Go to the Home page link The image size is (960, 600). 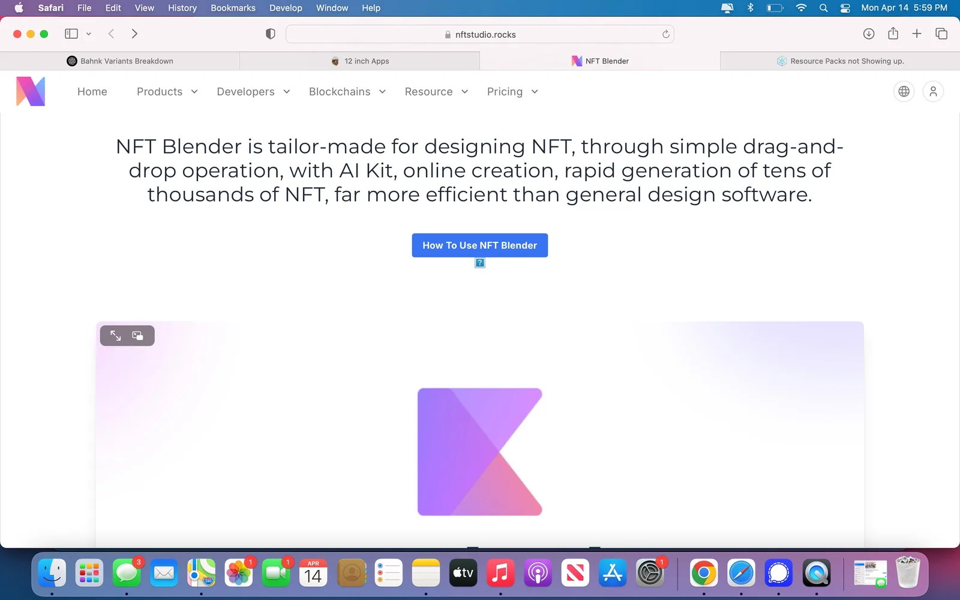click(92, 92)
